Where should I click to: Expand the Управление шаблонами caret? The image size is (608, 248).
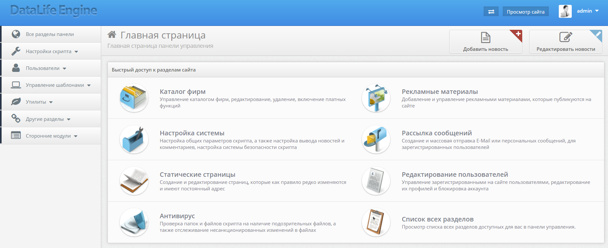click(89, 85)
